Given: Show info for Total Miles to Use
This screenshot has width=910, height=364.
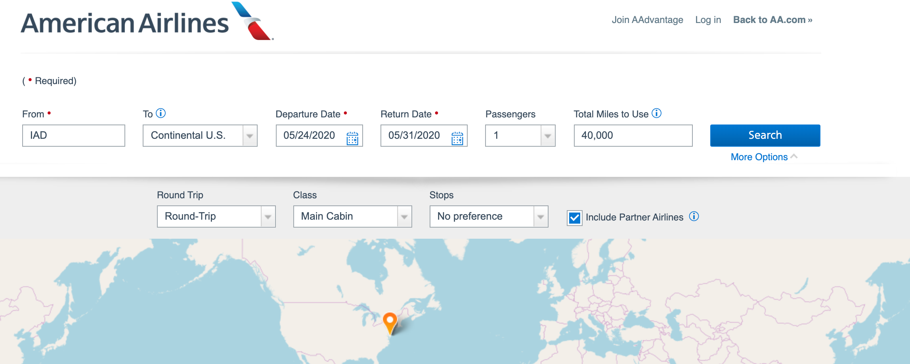Looking at the screenshot, I should (x=657, y=113).
